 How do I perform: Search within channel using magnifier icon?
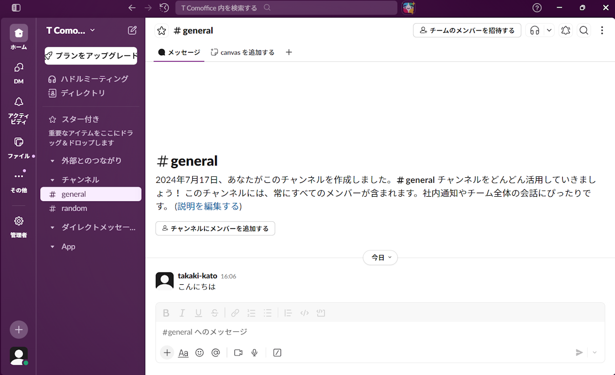pos(584,30)
